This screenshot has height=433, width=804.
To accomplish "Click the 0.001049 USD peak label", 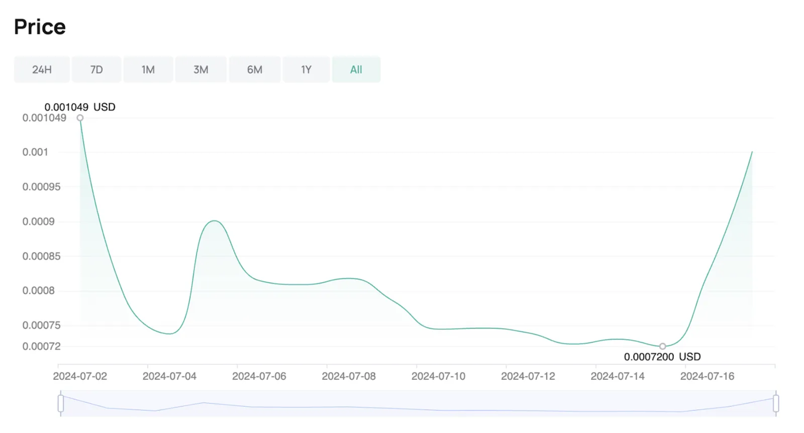I will pyautogui.click(x=80, y=107).
